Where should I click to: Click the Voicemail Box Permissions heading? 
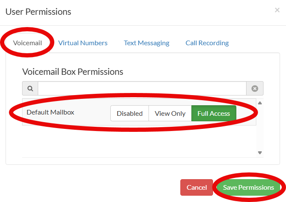tap(73, 71)
